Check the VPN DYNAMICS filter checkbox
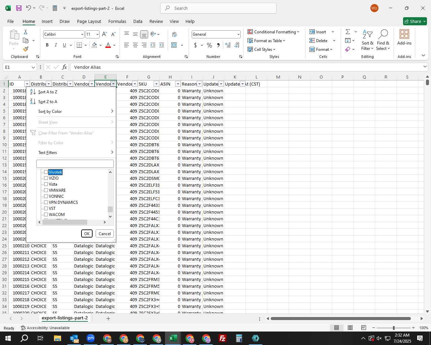Image resolution: width=431 pixels, height=345 pixels. click(46, 202)
